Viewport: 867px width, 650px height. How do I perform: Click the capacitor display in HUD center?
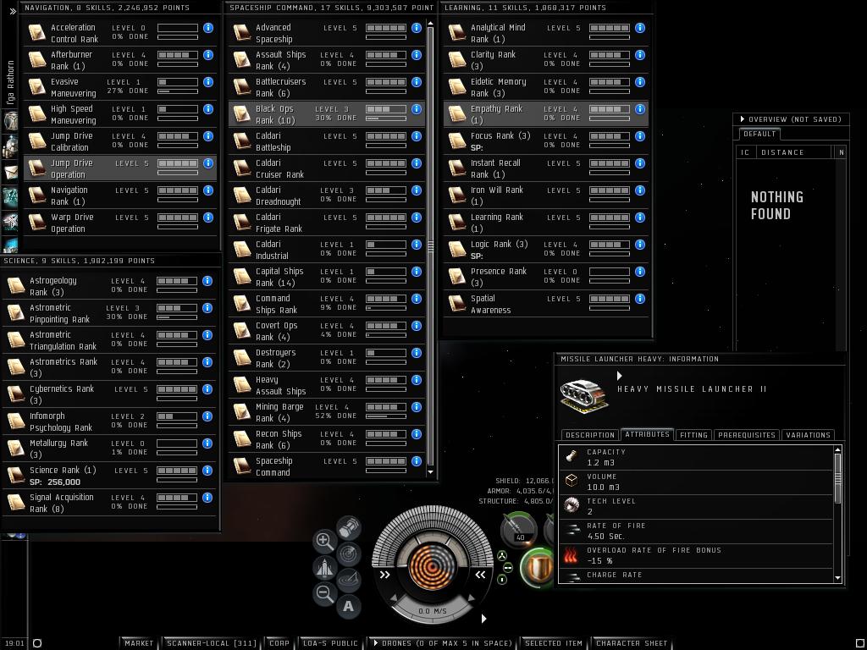433,568
